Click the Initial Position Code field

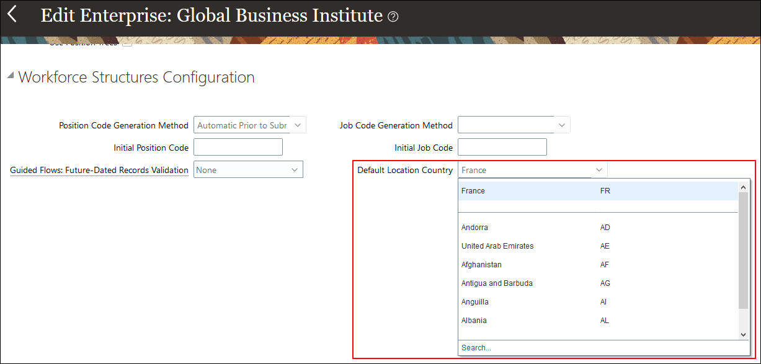click(x=238, y=147)
